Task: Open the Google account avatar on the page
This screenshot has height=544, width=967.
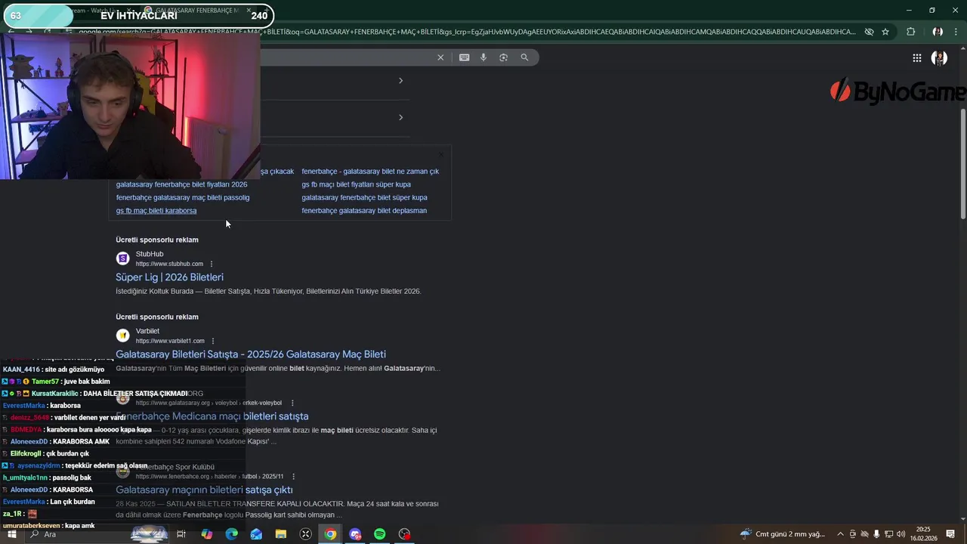Action: [x=939, y=57]
